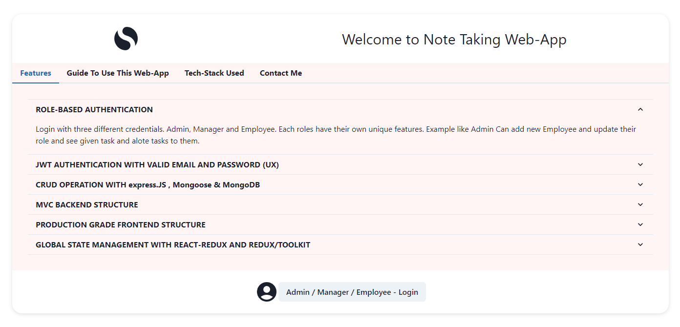Click the chevron on Production Grade Frontend row
This screenshot has width=680, height=327.
pyautogui.click(x=640, y=225)
